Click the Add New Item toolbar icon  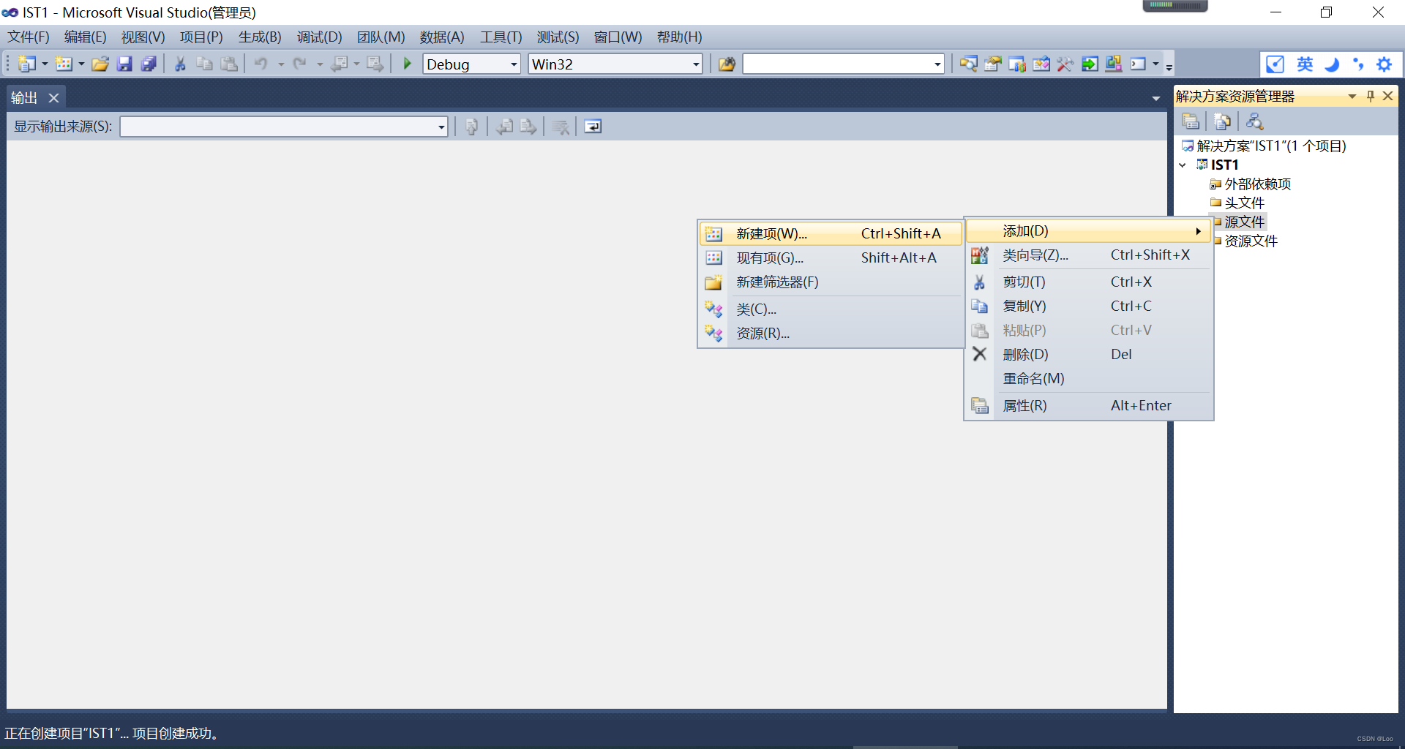pos(64,64)
